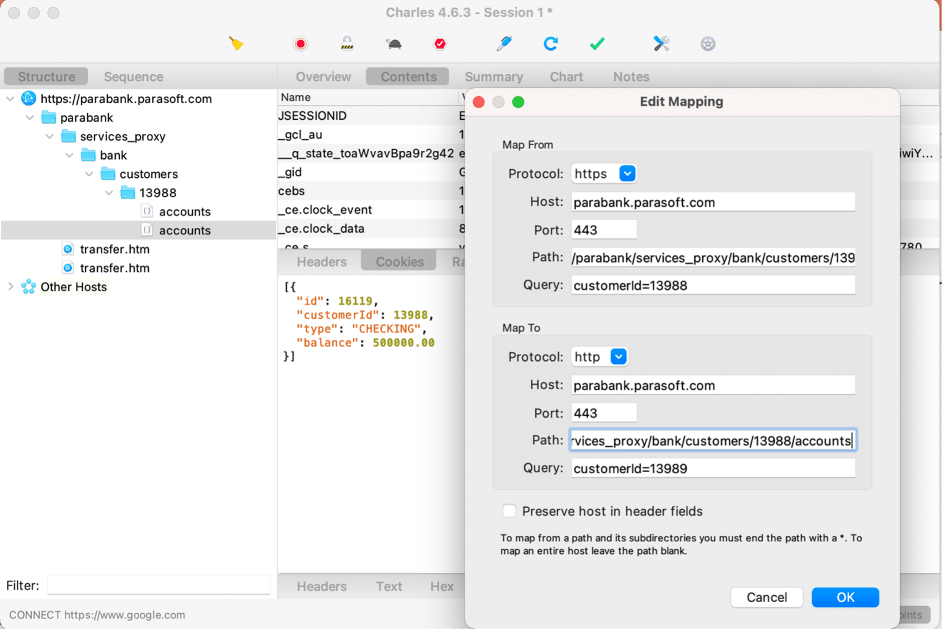
Task: Click the broom clear session icon
Action: pos(236,44)
